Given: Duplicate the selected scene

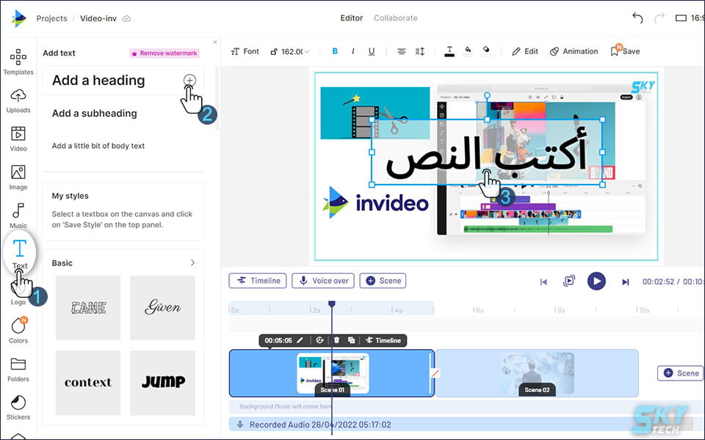Looking at the screenshot, I should 352,340.
